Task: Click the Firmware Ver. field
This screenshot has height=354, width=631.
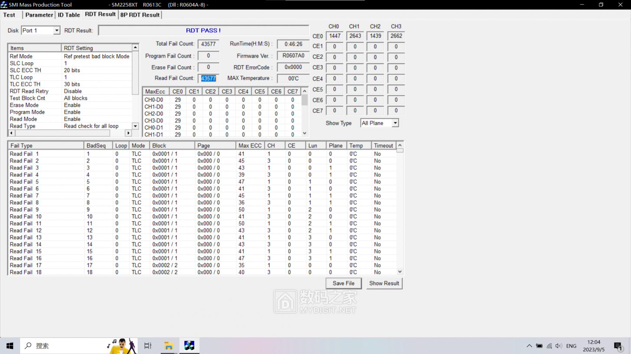Action: pyautogui.click(x=293, y=56)
